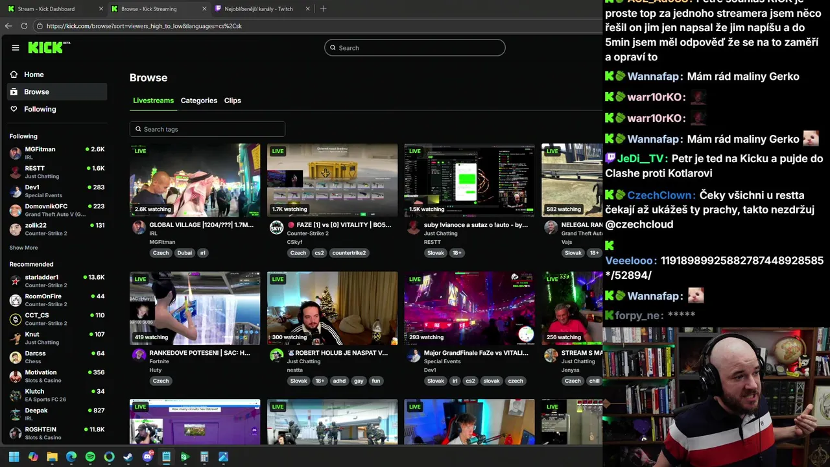Click the browser address bar URL
The height and width of the screenshot is (467, 830).
click(x=144, y=26)
